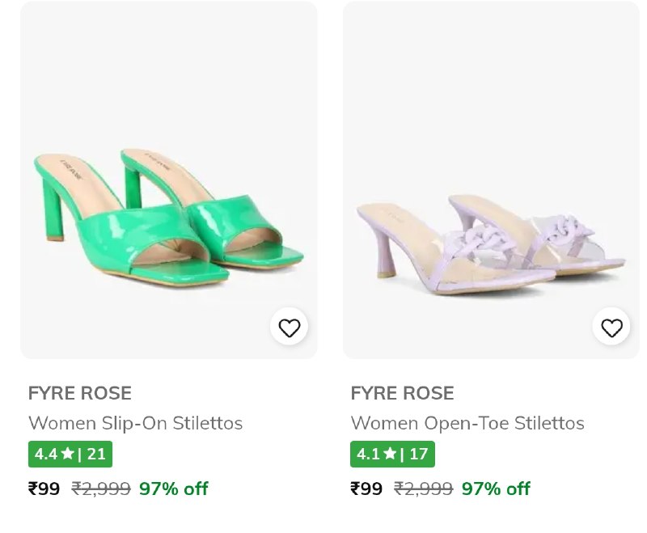Click the 97% off label for Open-Toe Stilettos
The width and height of the screenshot is (647, 533).
pyautogui.click(x=496, y=489)
